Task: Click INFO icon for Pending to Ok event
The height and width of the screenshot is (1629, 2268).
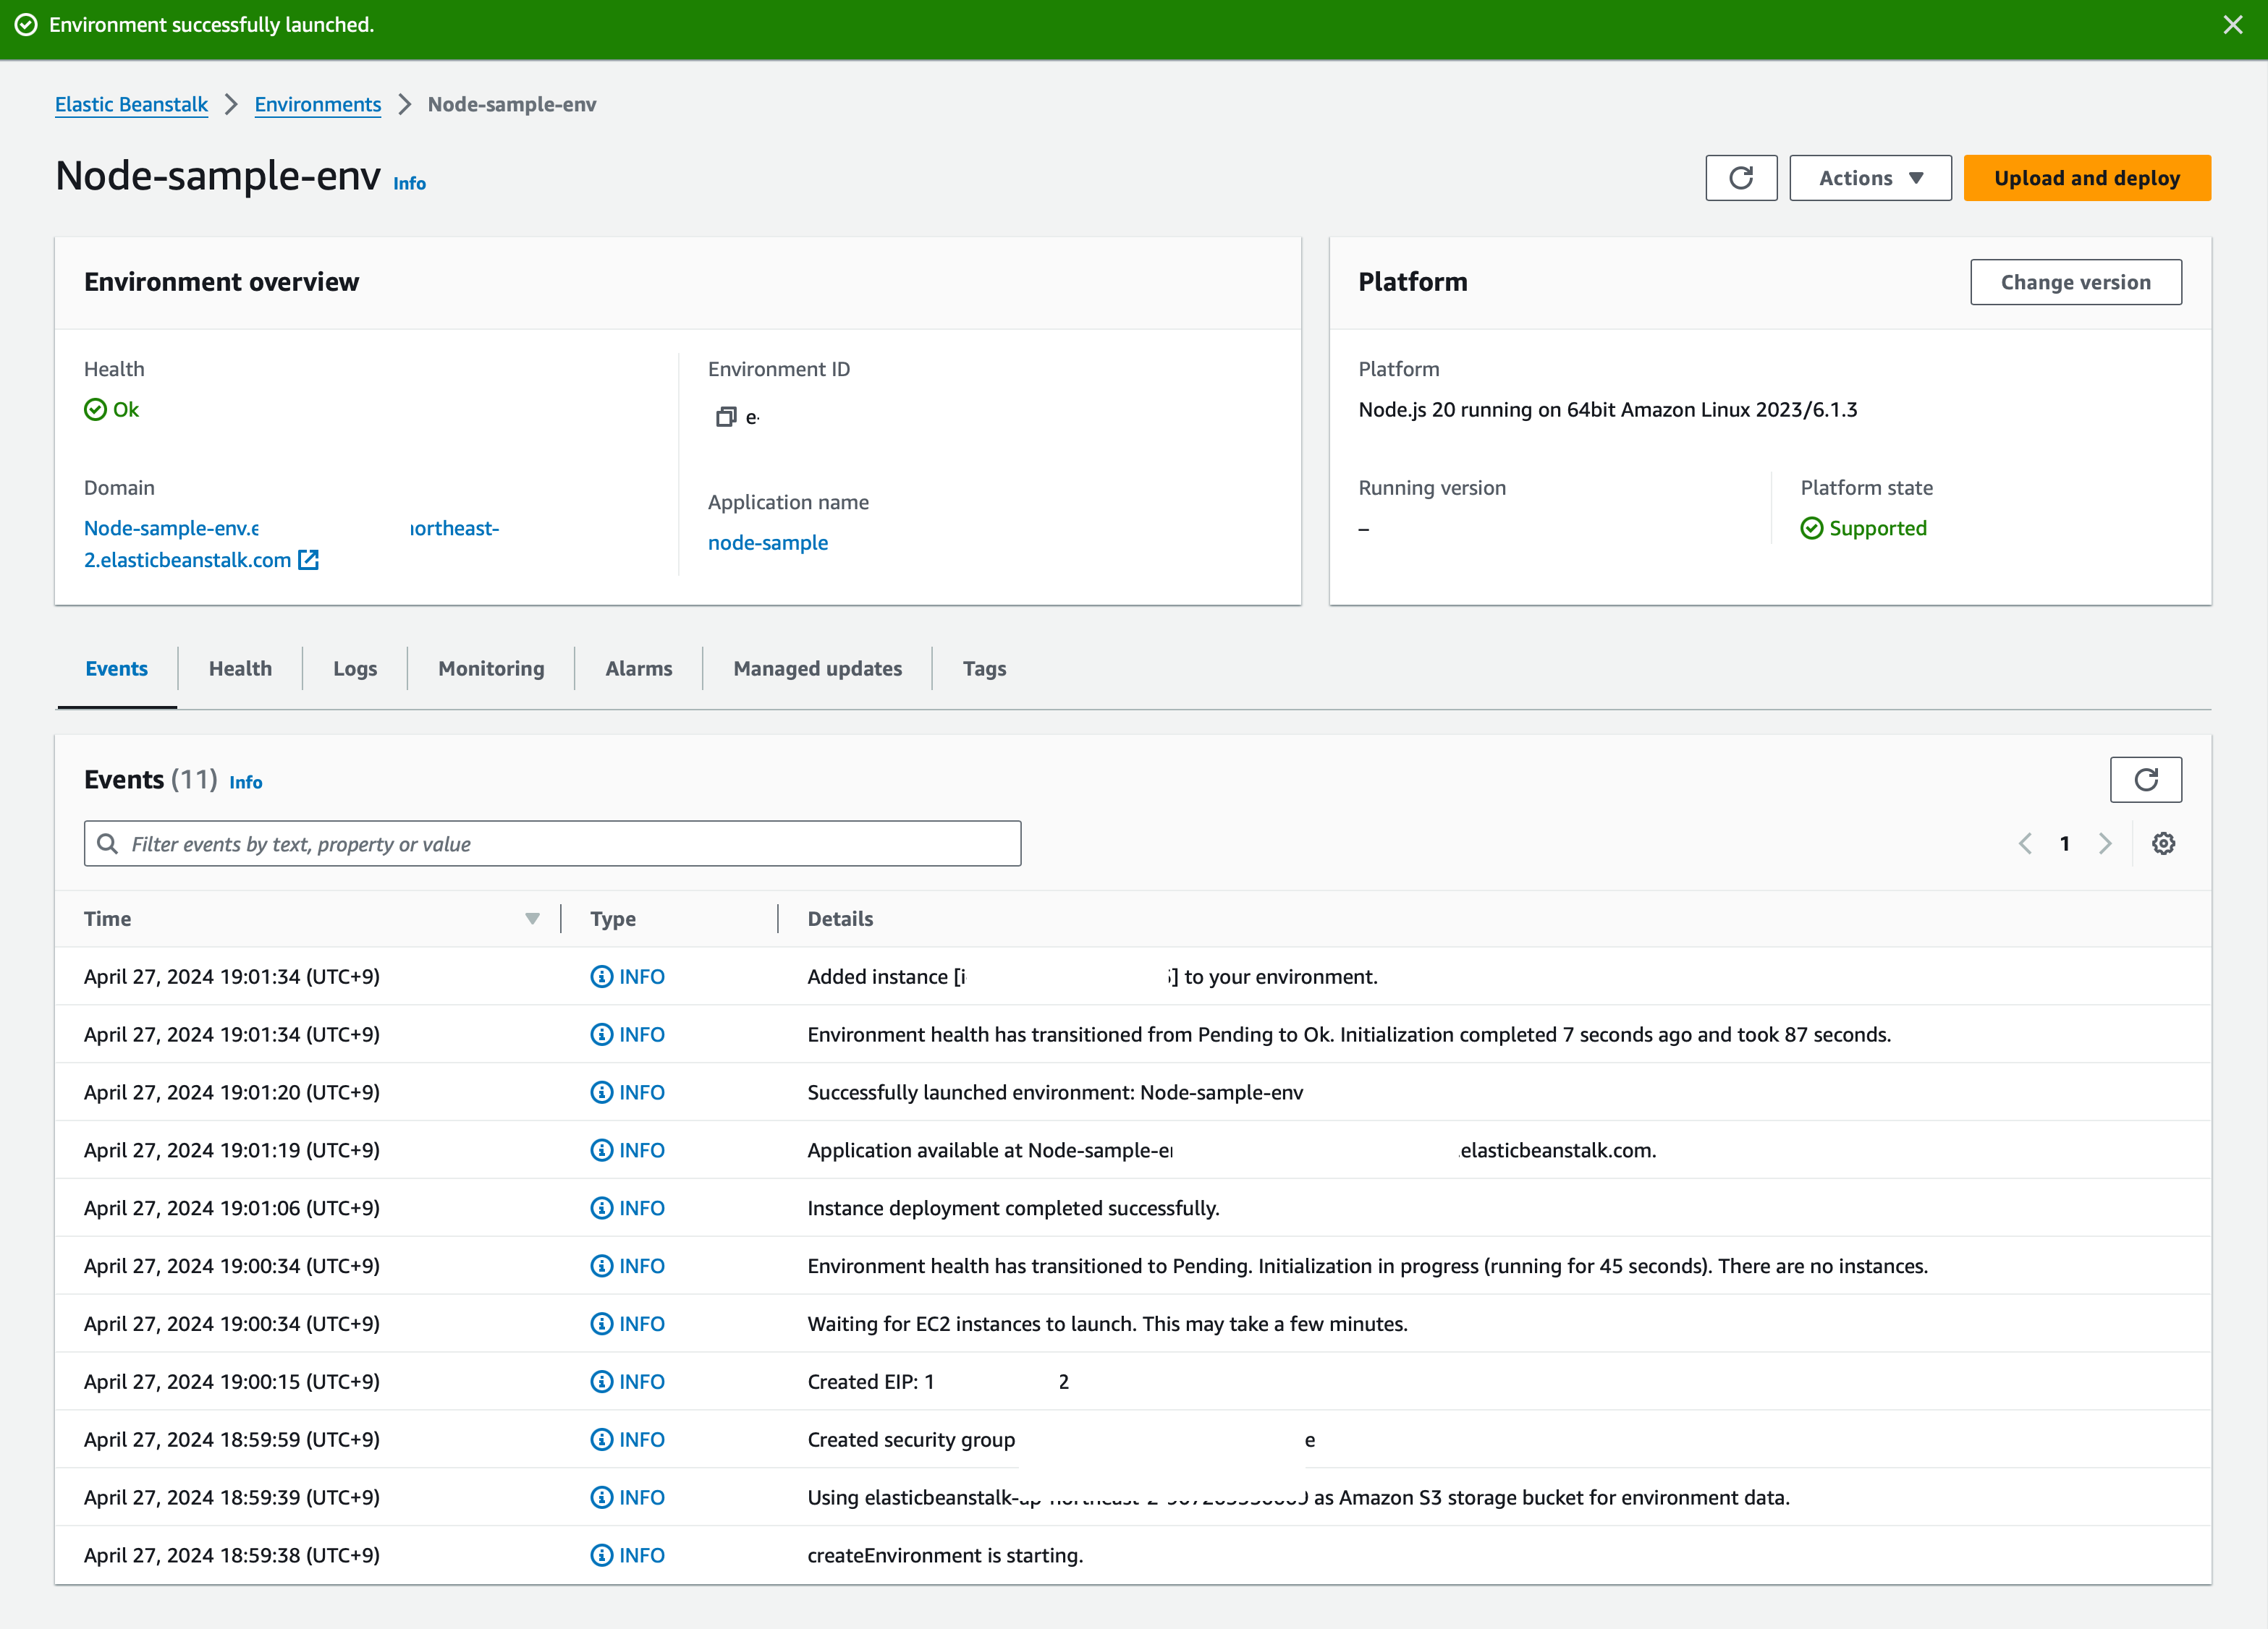Action: [x=602, y=1034]
